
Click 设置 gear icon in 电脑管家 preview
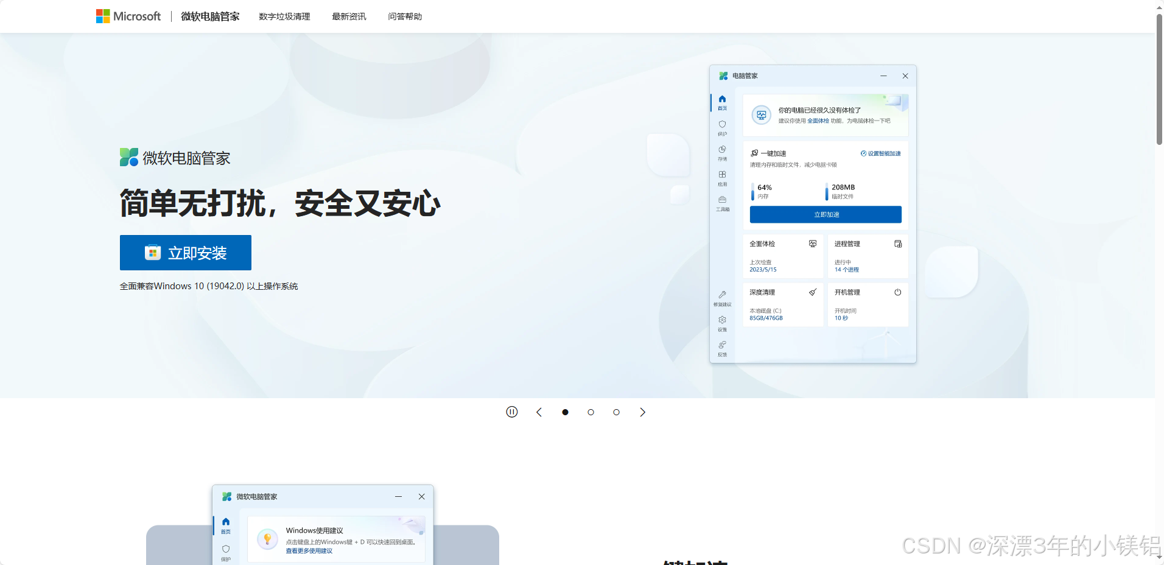722,320
